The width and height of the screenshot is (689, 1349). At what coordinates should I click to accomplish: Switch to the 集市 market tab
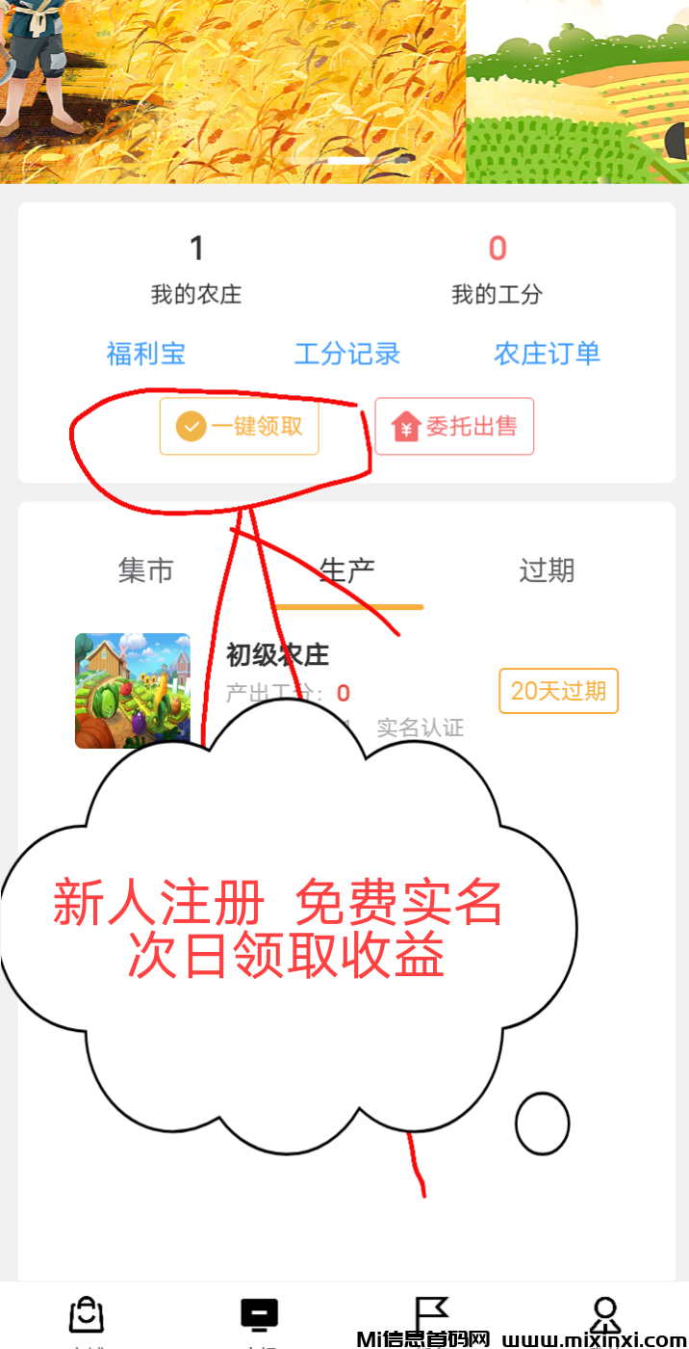tap(145, 570)
